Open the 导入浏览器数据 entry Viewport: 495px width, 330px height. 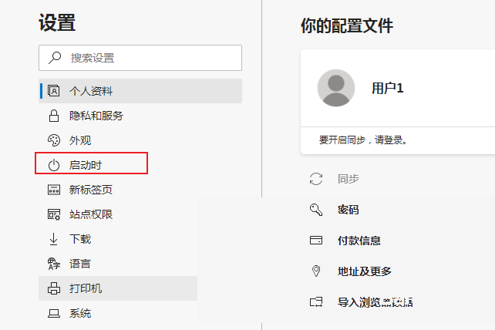coord(375,302)
